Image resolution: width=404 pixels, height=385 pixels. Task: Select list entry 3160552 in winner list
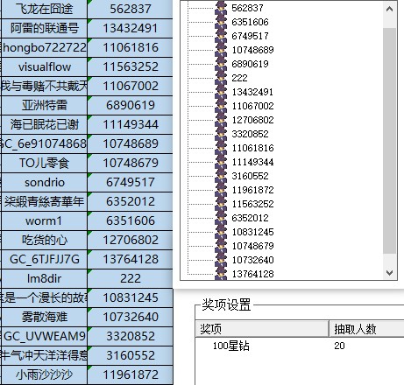click(x=250, y=176)
